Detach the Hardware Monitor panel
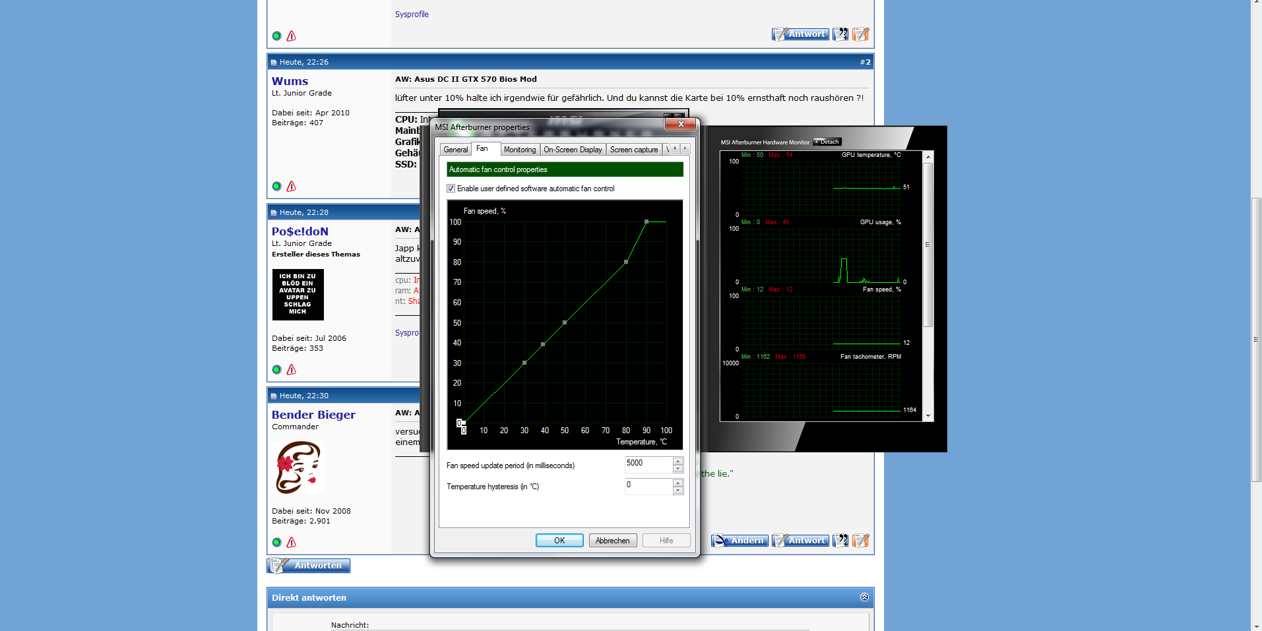 (827, 142)
